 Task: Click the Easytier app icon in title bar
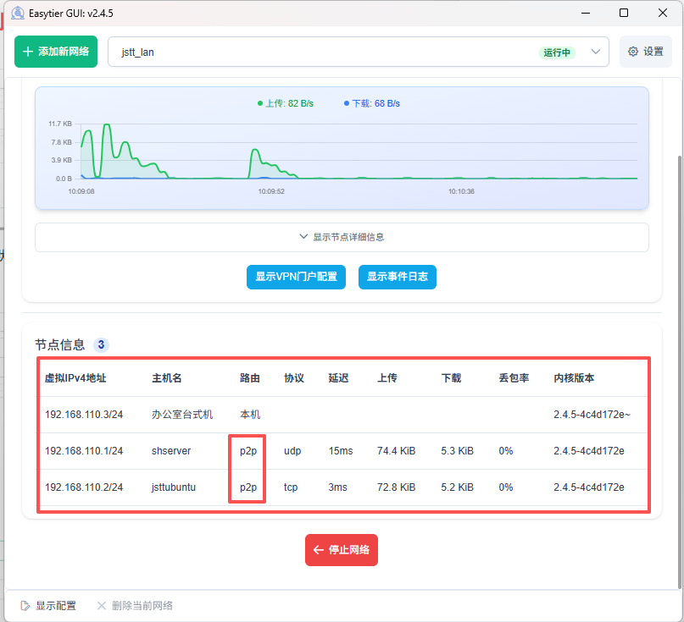[x=17, y=13]
